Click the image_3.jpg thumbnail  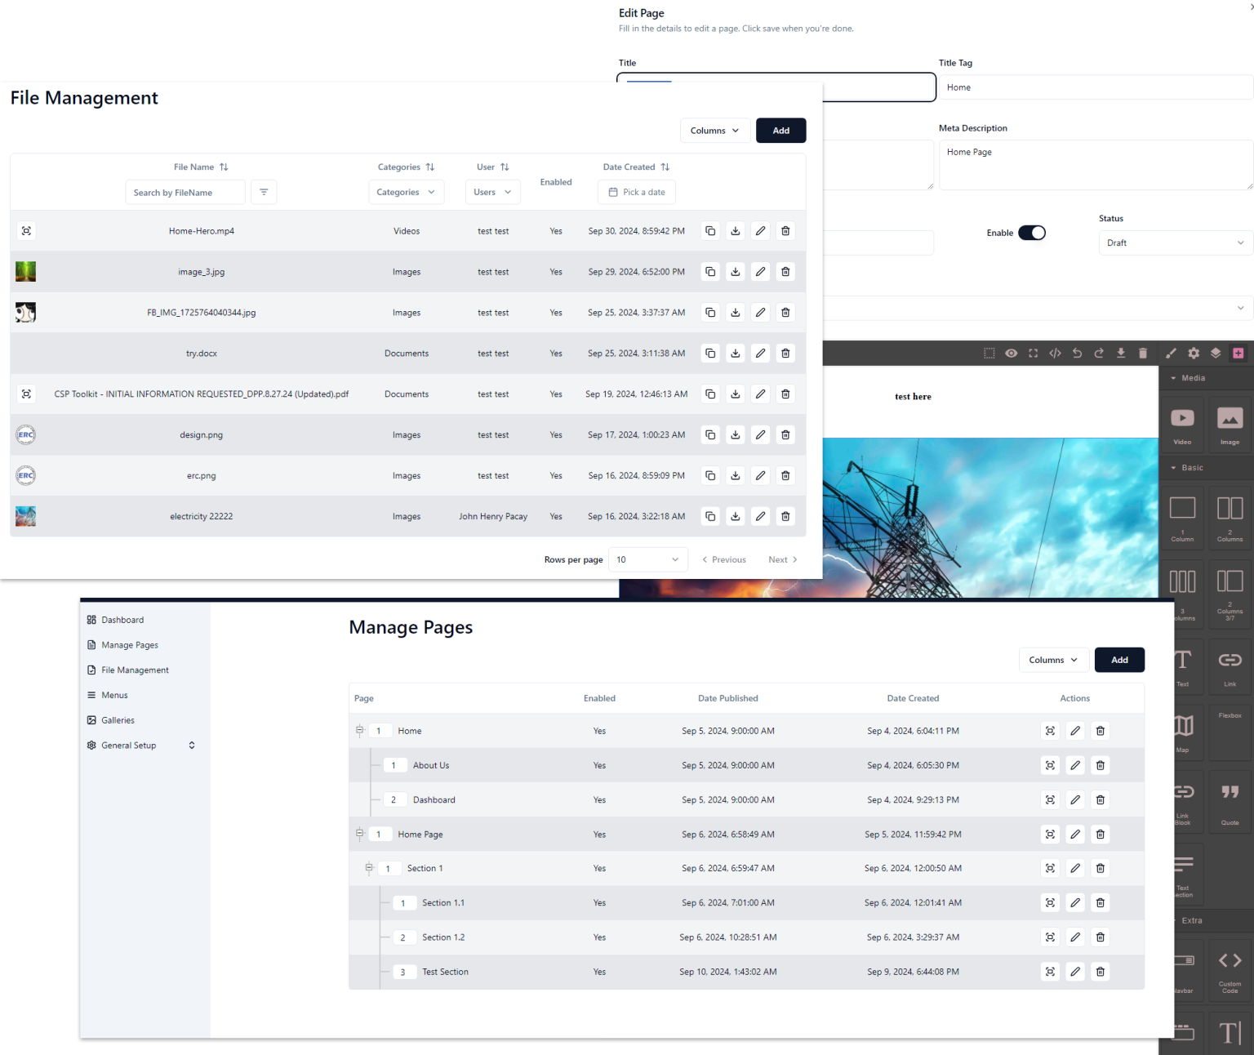point(25,271)
